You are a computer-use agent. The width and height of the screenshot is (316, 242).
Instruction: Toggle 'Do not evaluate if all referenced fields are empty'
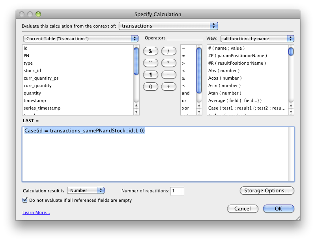(x=25, y=200)
